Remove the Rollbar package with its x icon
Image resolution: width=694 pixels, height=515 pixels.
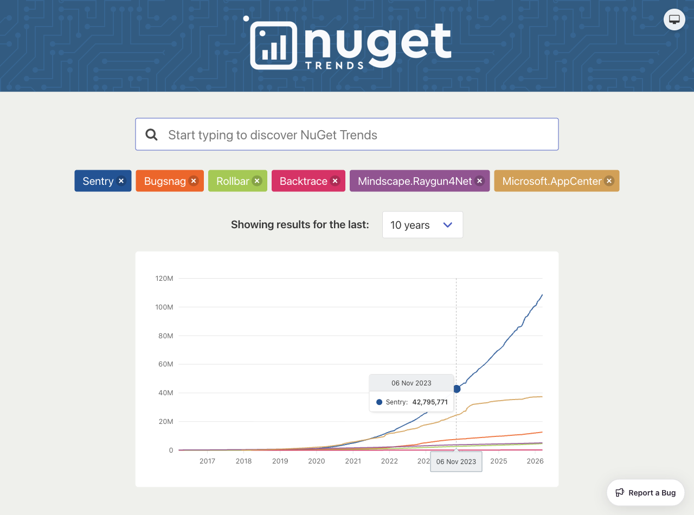(256, 181)
